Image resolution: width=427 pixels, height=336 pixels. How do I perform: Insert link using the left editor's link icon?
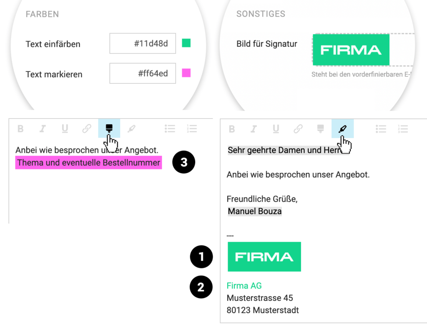(87, 129)
